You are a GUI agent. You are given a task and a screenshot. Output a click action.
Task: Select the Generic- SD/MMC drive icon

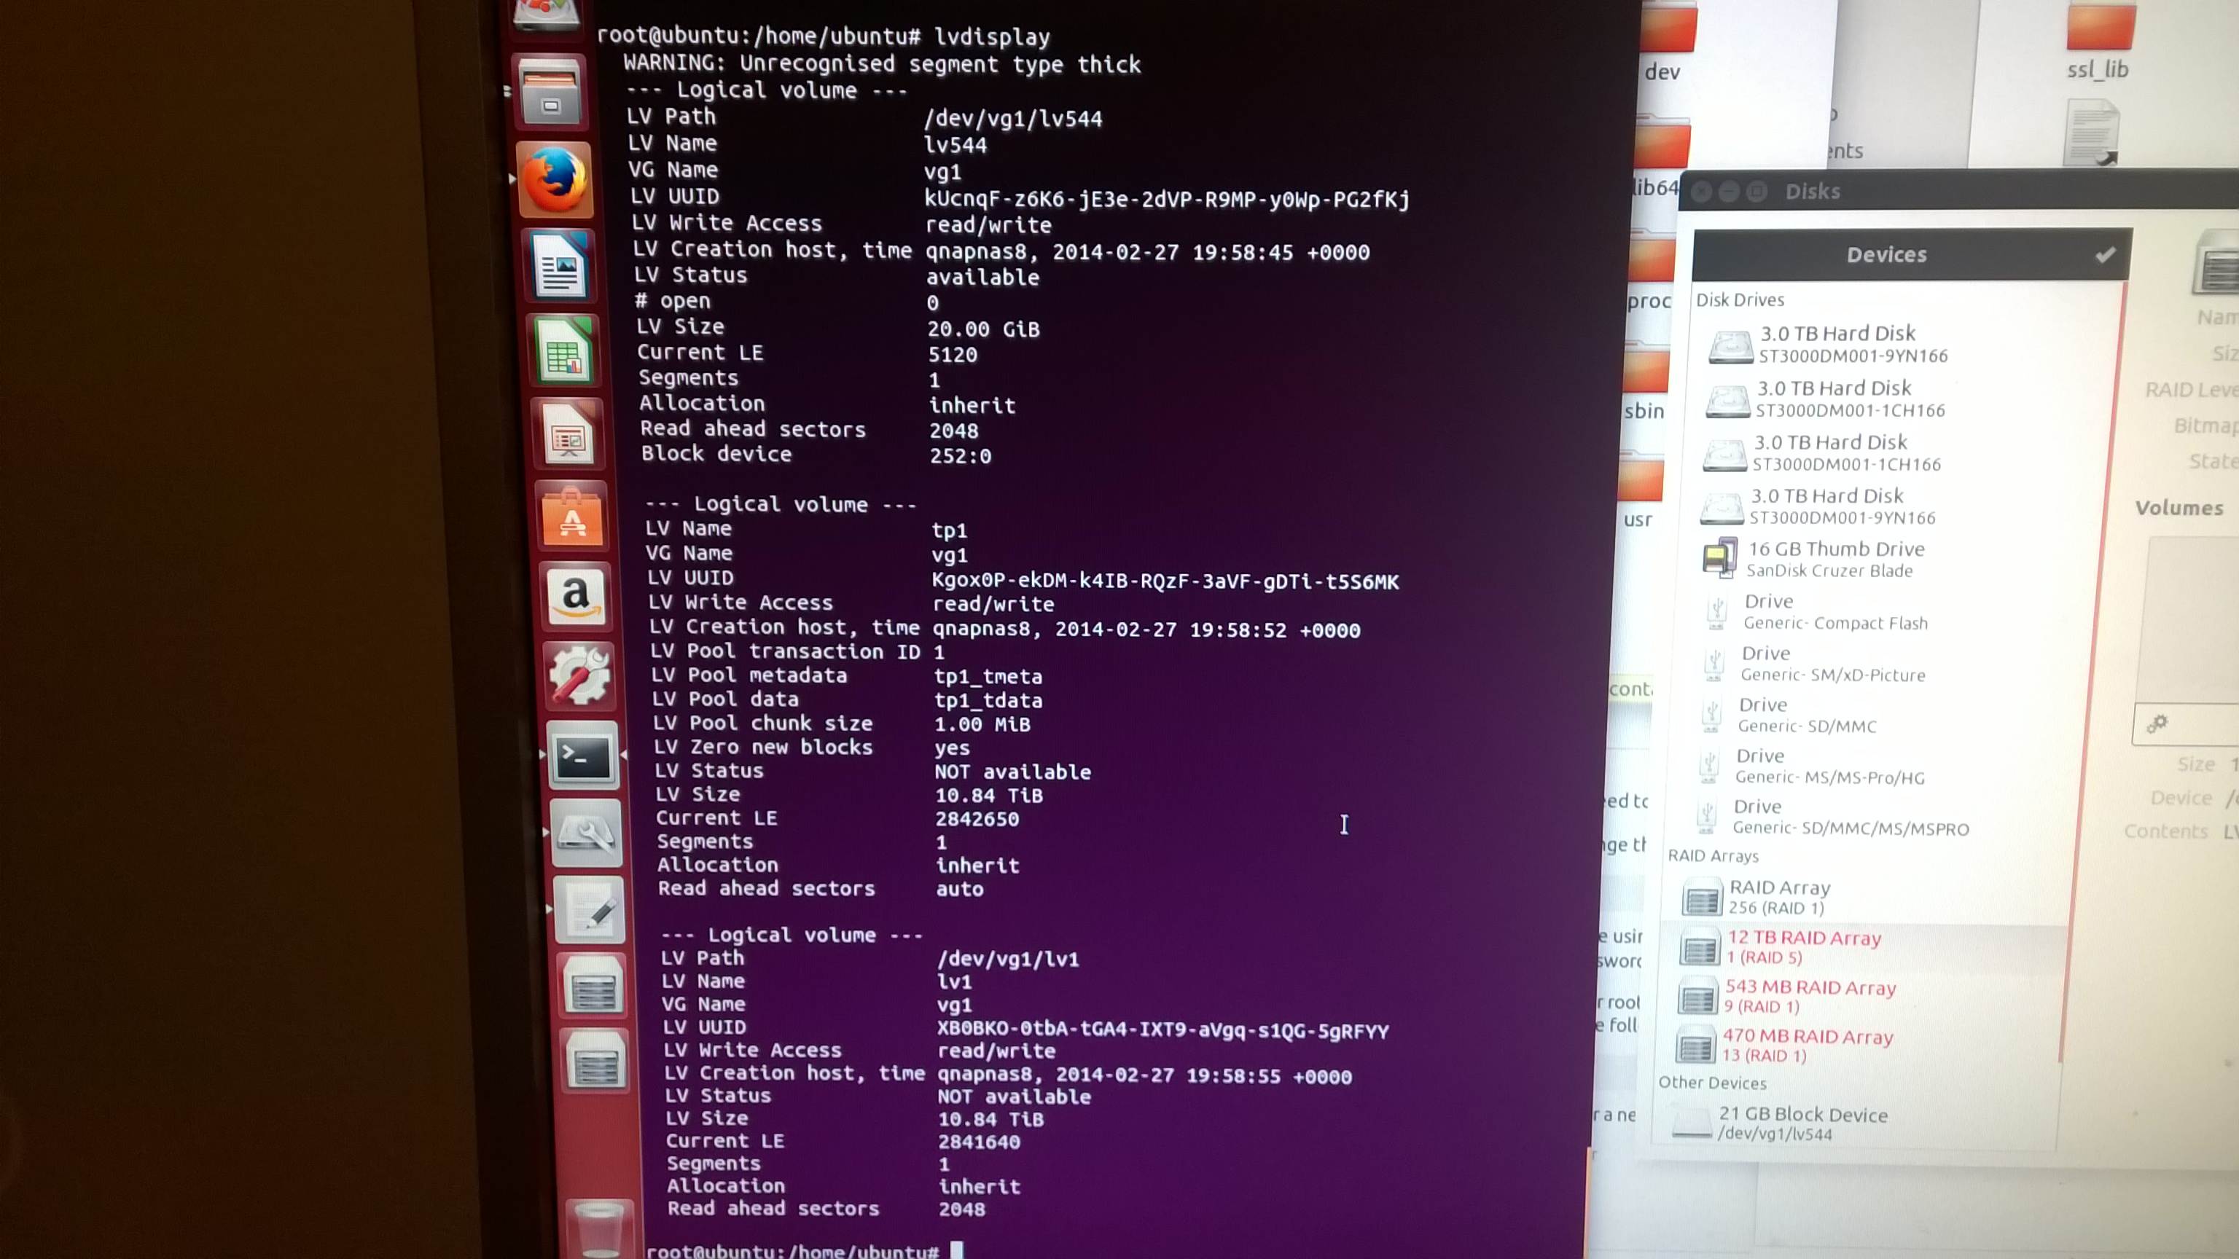[x=1711, y=714]
